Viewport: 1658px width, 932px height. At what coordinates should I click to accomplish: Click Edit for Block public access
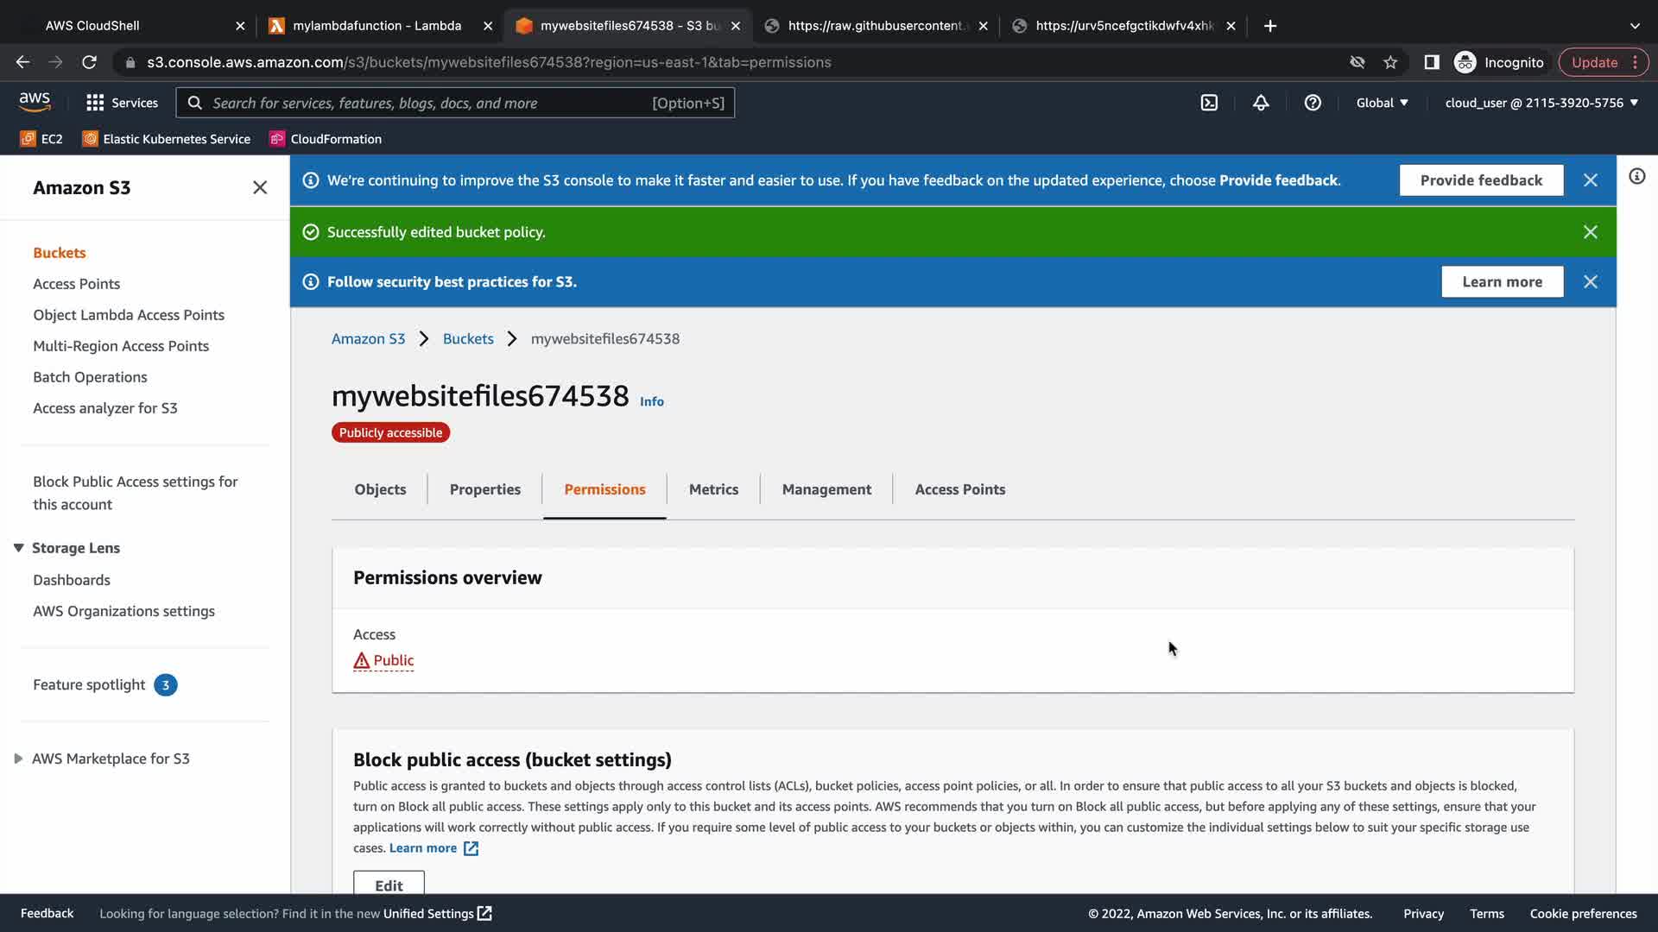pos(389,885)
